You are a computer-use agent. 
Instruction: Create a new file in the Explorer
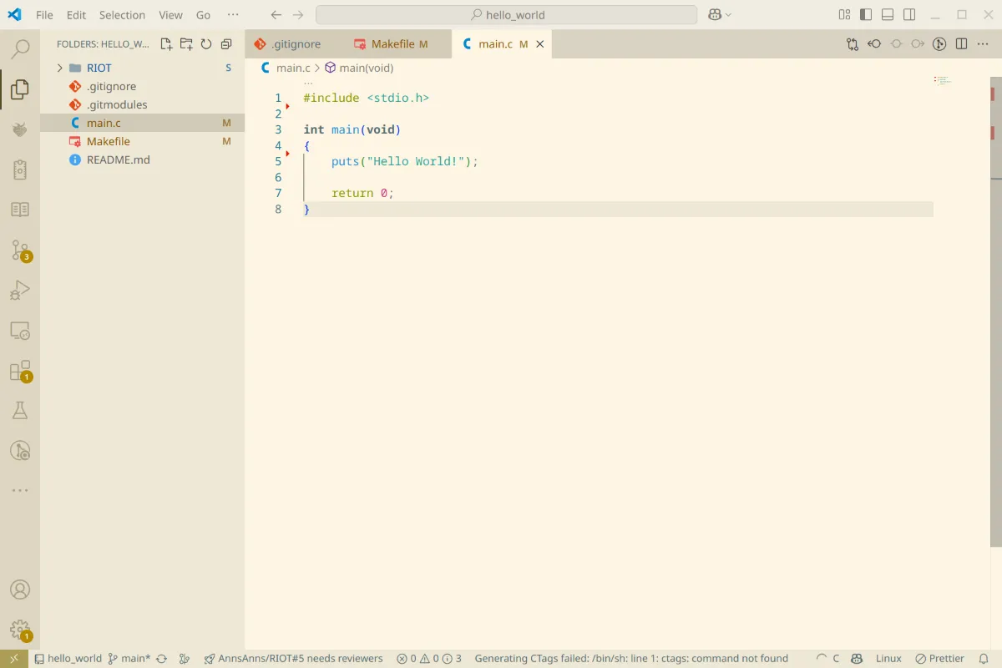(166, 43)
